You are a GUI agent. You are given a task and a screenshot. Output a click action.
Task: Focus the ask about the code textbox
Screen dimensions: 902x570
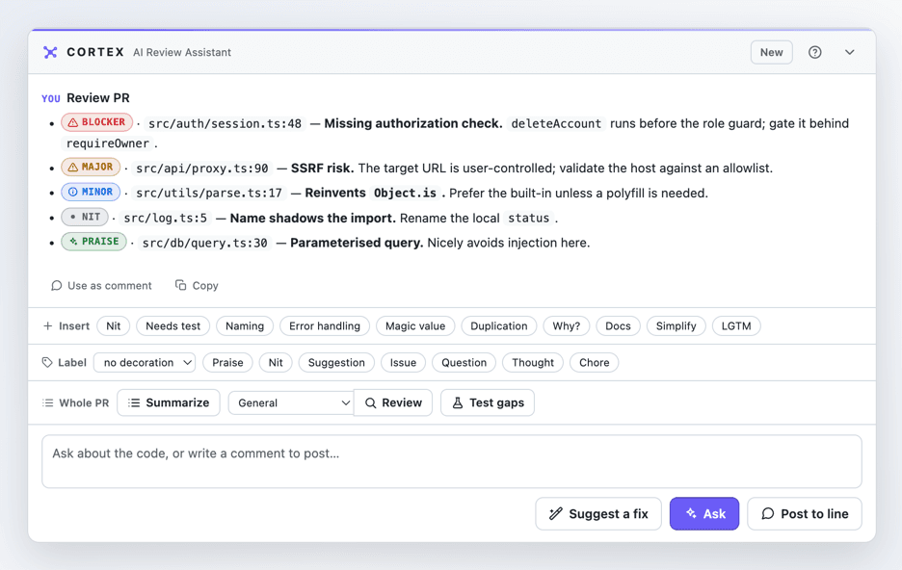coord(452,461)
